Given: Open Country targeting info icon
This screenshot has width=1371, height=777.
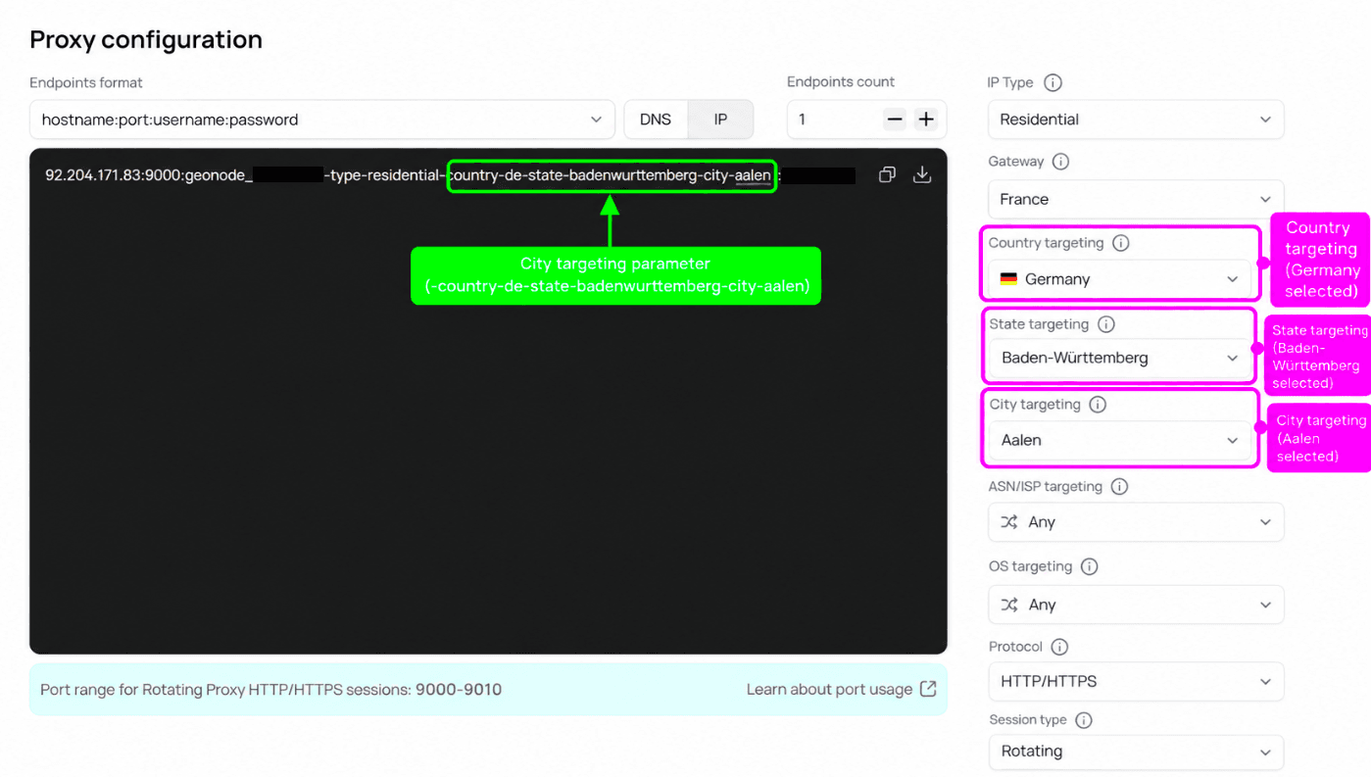Looking at the screenshot, I should pos(1121,243).
